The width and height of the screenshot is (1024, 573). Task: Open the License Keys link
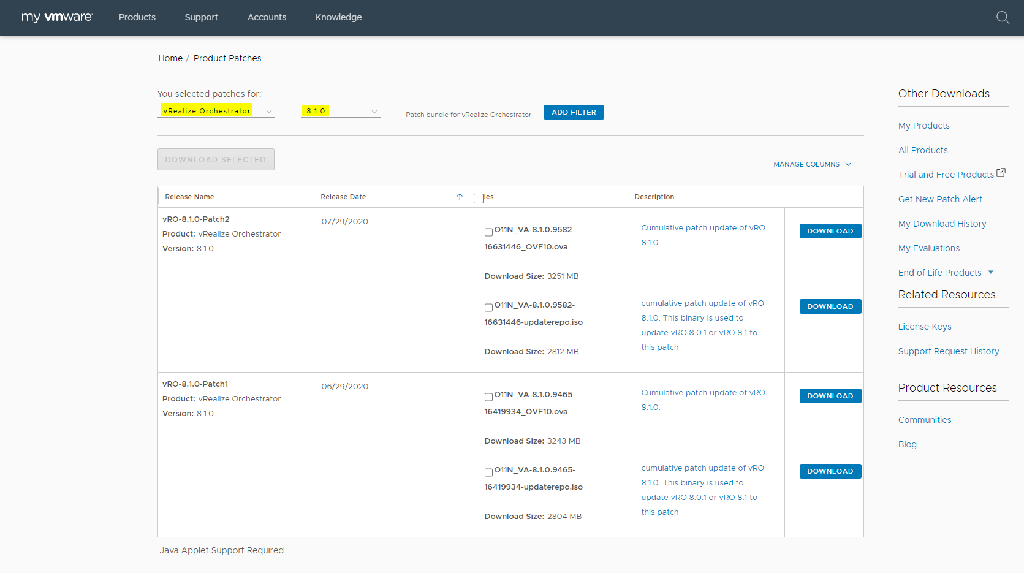point(925,327)
